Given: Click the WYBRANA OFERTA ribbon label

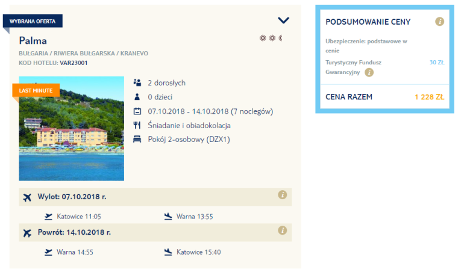Looking at the screenshot, I should pos(33,21).
